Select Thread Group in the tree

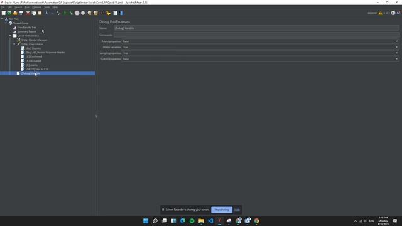click(x=21, y=23)
